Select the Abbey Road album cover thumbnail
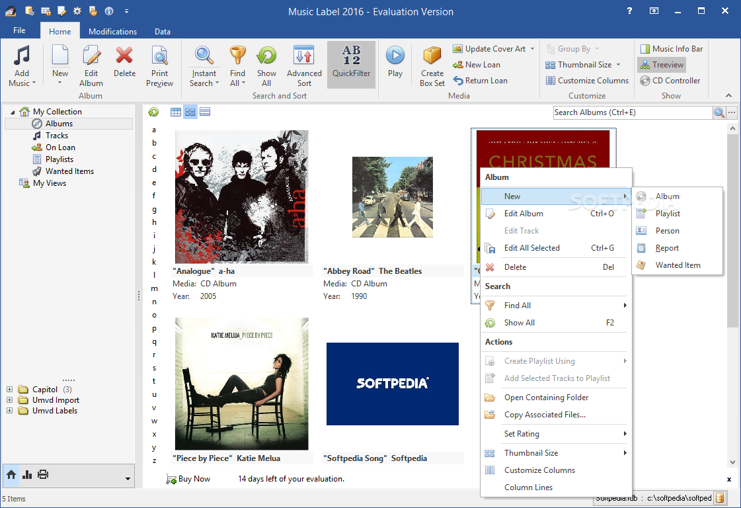Image resolution: width=741 pixels, height=508 pixels. 393,197
